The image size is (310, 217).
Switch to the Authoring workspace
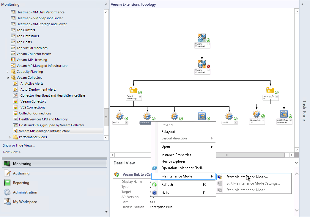55,173
